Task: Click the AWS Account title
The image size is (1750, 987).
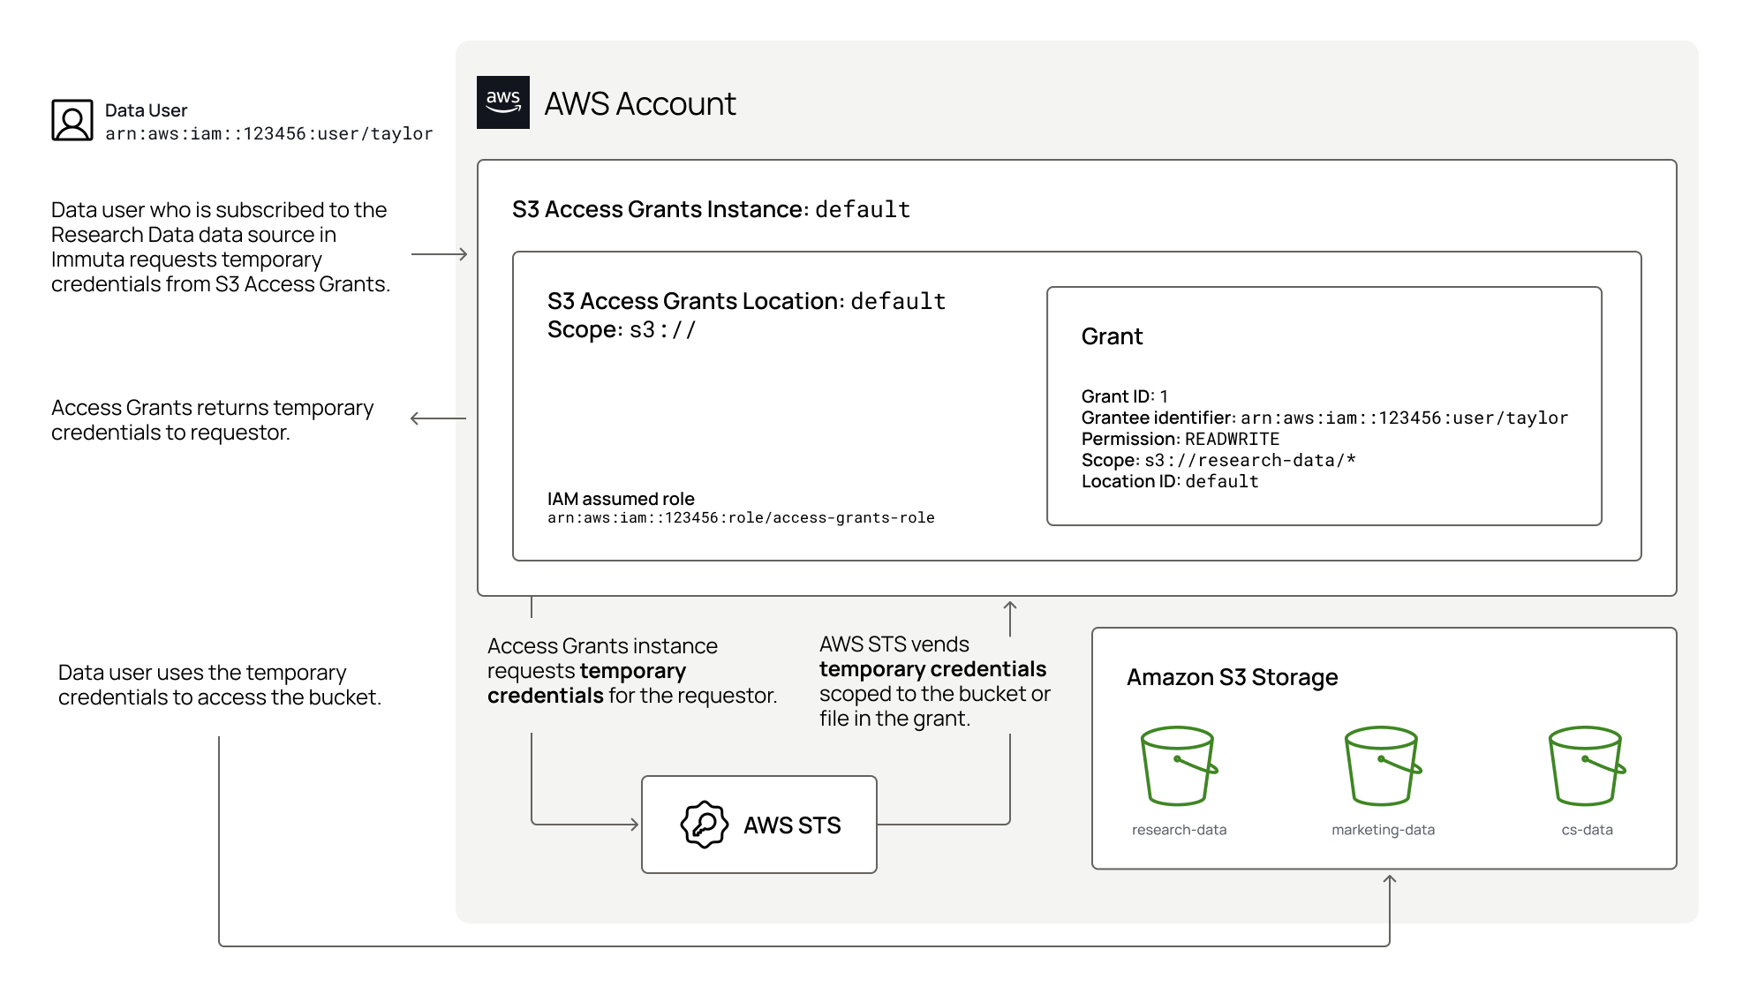Action: (639, 104)
